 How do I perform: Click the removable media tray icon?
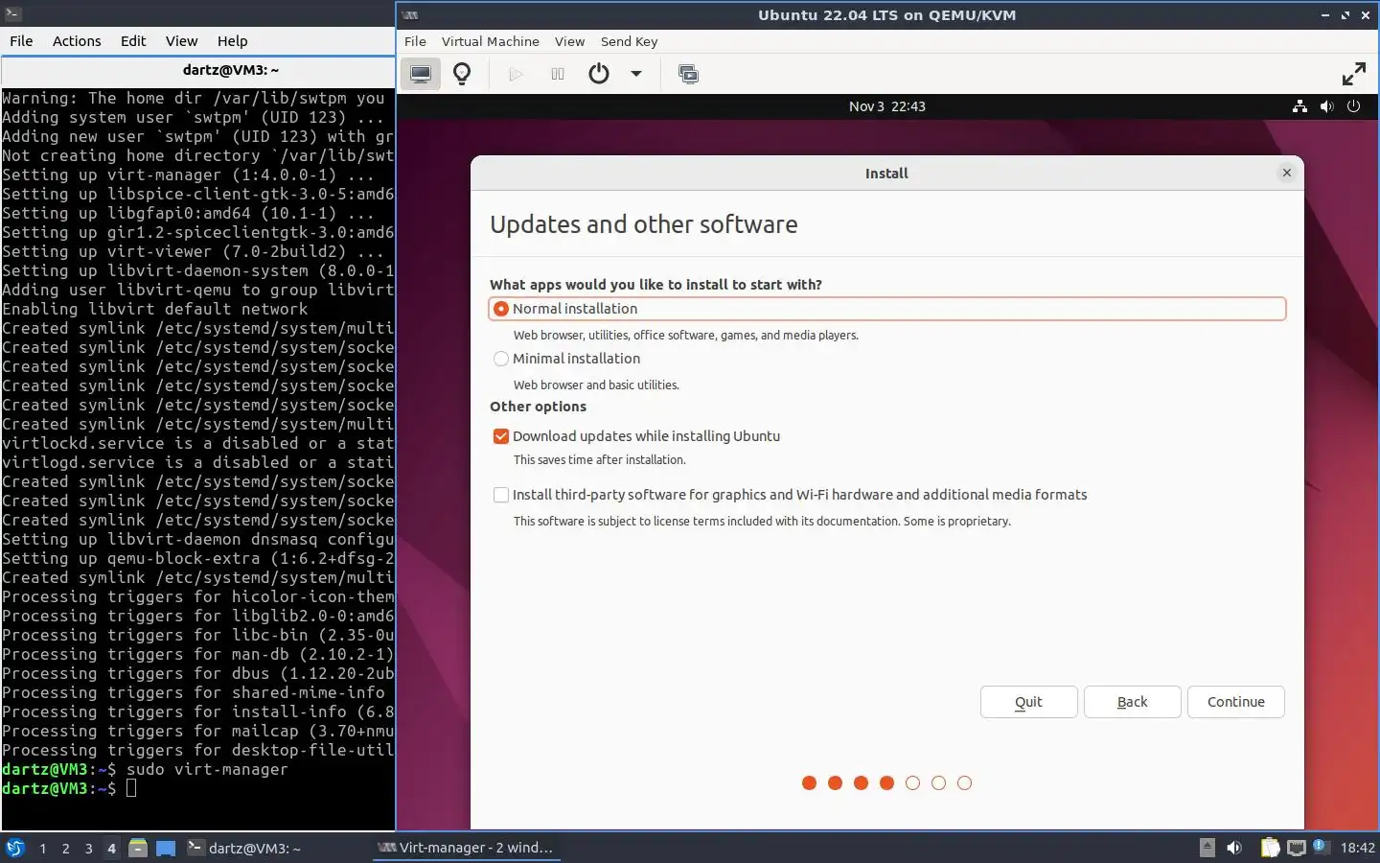tap(1207, 848)
